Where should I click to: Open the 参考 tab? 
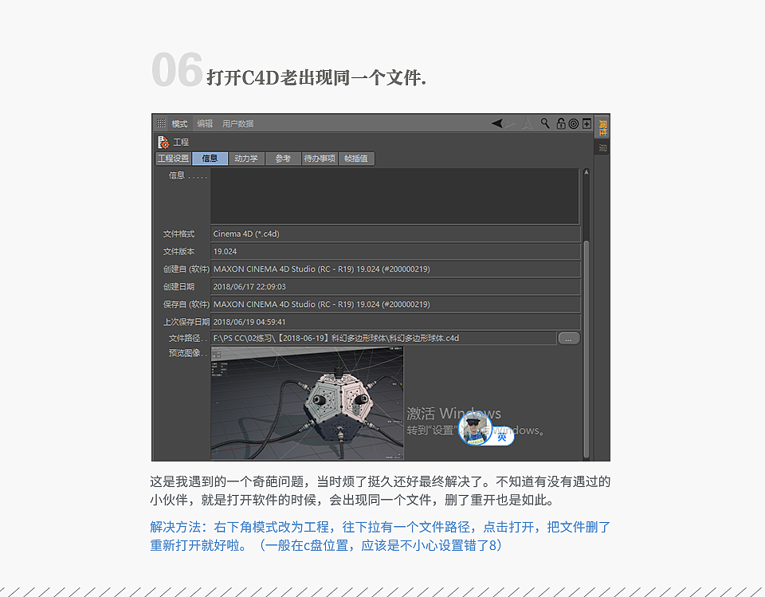[283, 159]
